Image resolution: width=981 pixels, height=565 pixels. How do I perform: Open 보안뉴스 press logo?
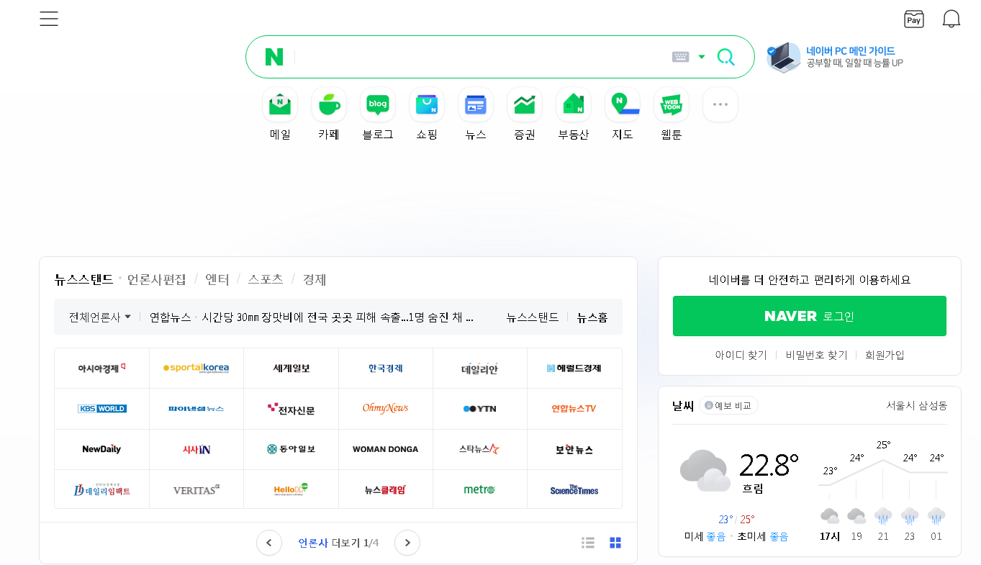tap(574, 448)
